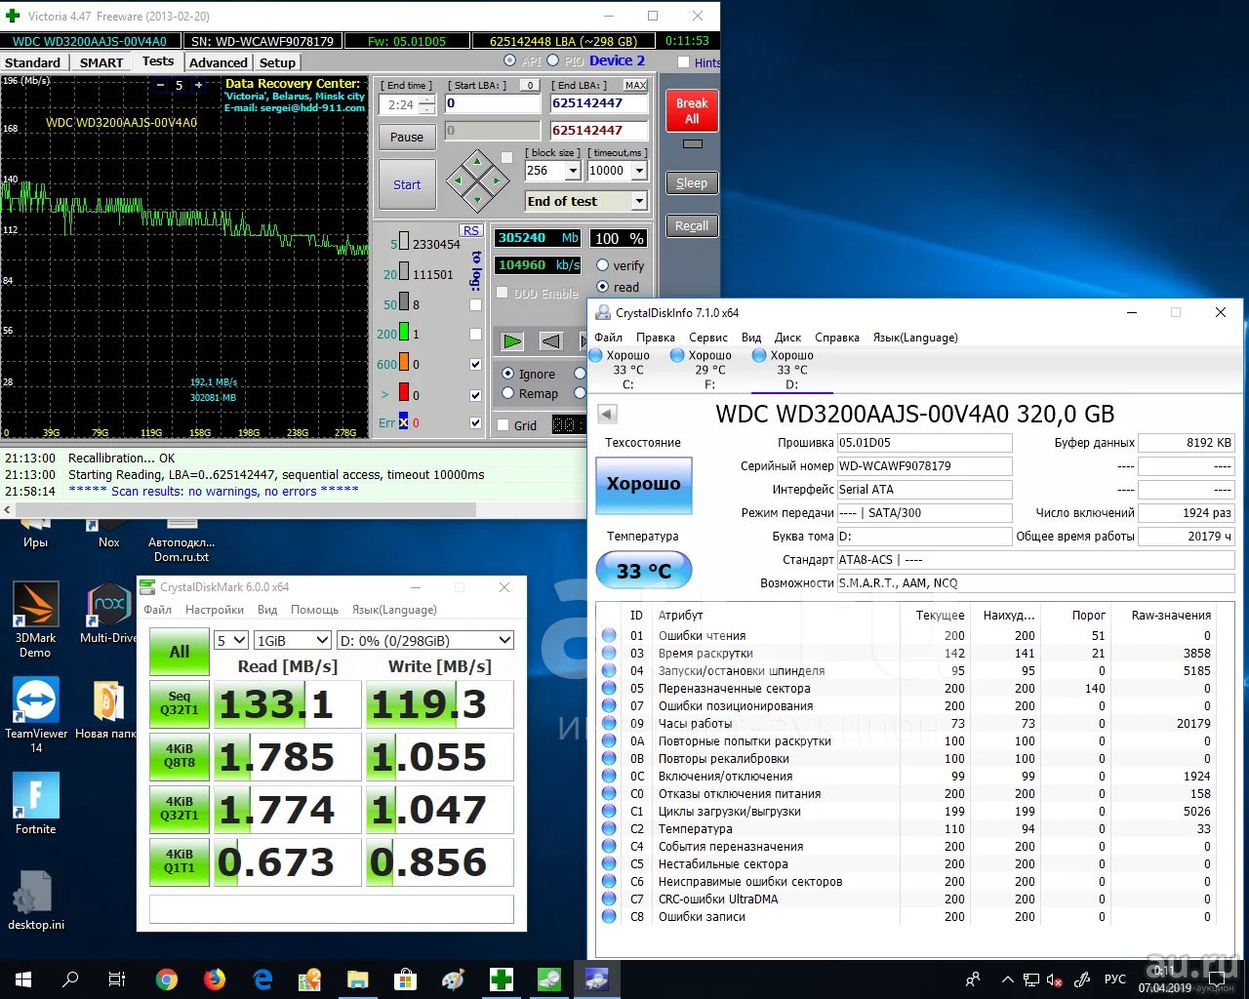
Task: Open Сервис menu in CrystalDiskInfo
Action: click(x=708, y=338)
